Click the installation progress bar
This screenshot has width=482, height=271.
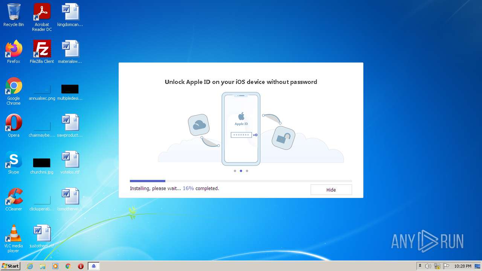241,181
